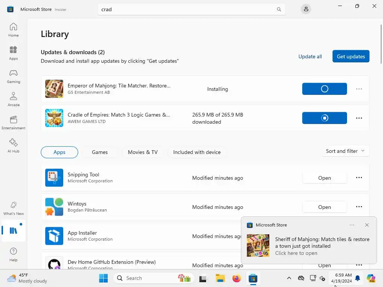Open the AI Hub in sidebar

(x=13, y=146)
